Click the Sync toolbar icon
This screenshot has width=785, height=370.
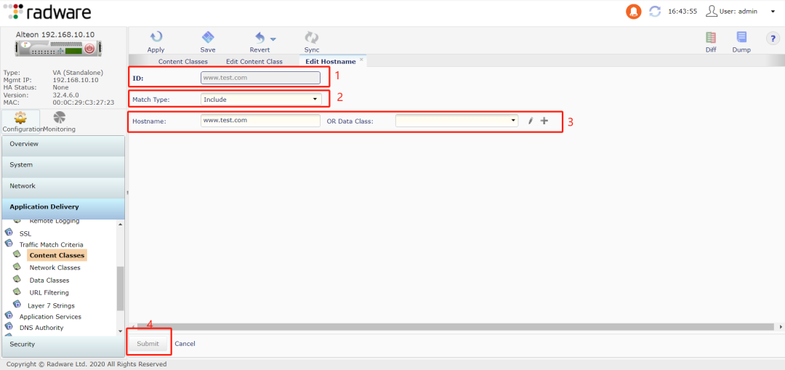(x=312, y=38)
